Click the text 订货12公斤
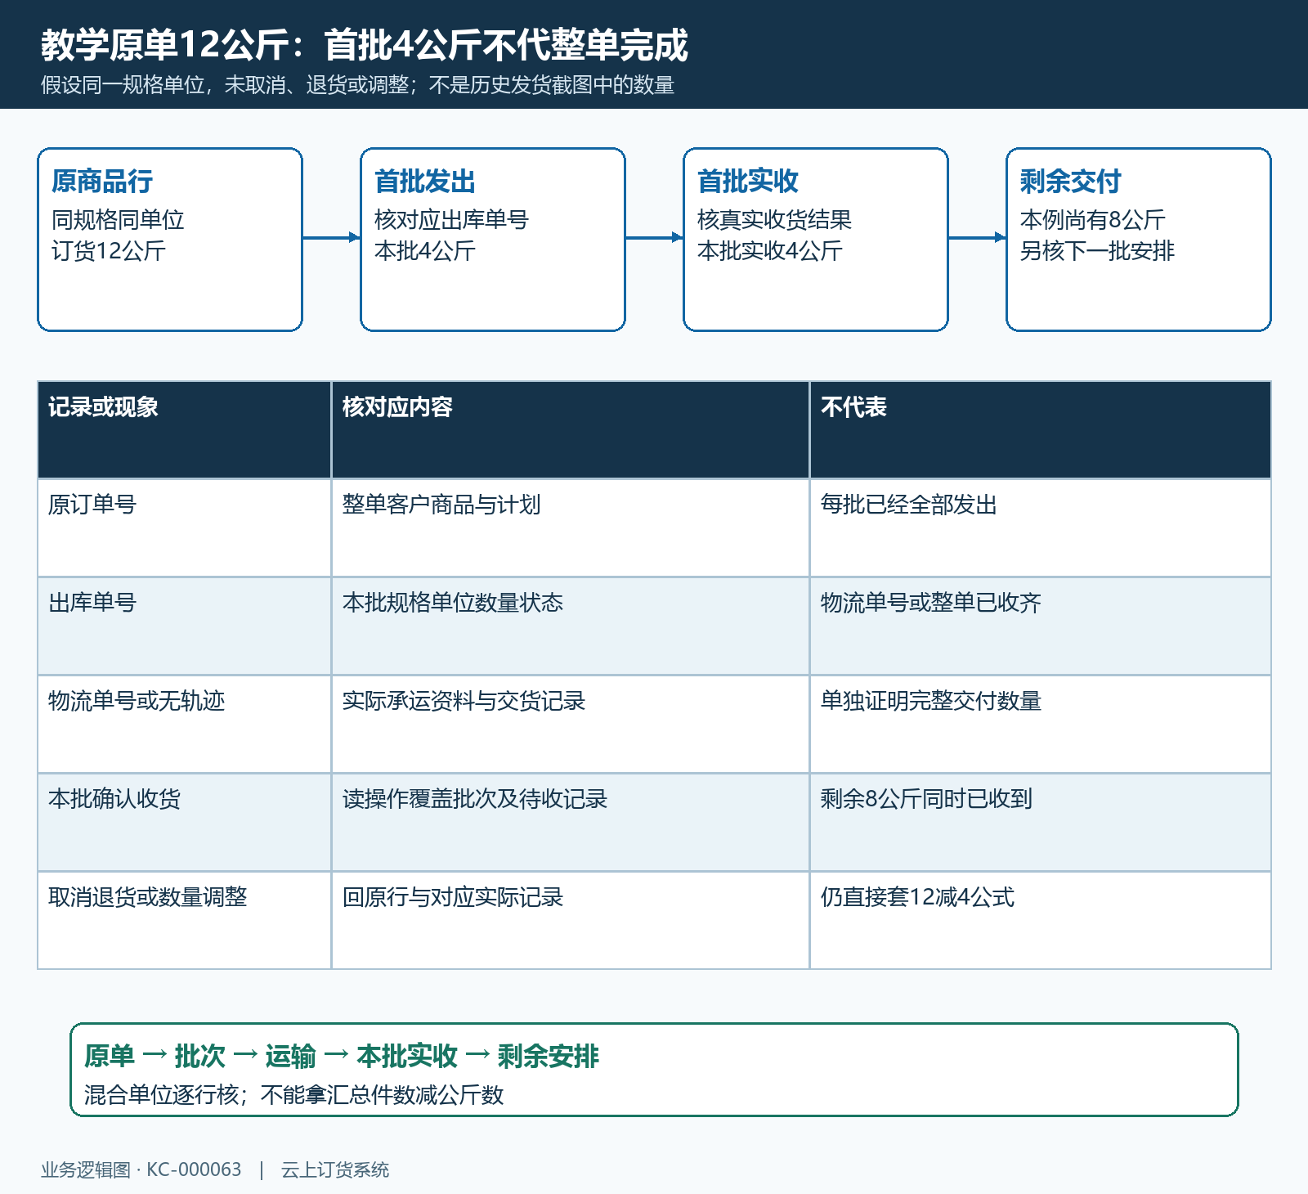The image size is (1308, 1194). click(108, 251)
